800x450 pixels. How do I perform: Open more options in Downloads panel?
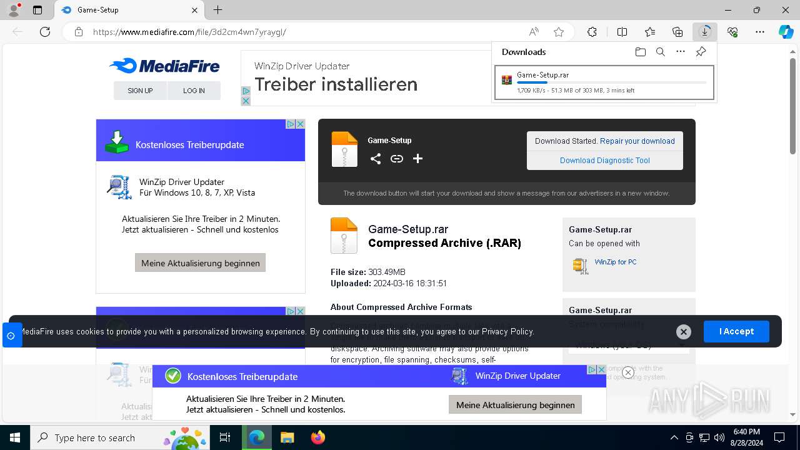(x=681, y=52)
